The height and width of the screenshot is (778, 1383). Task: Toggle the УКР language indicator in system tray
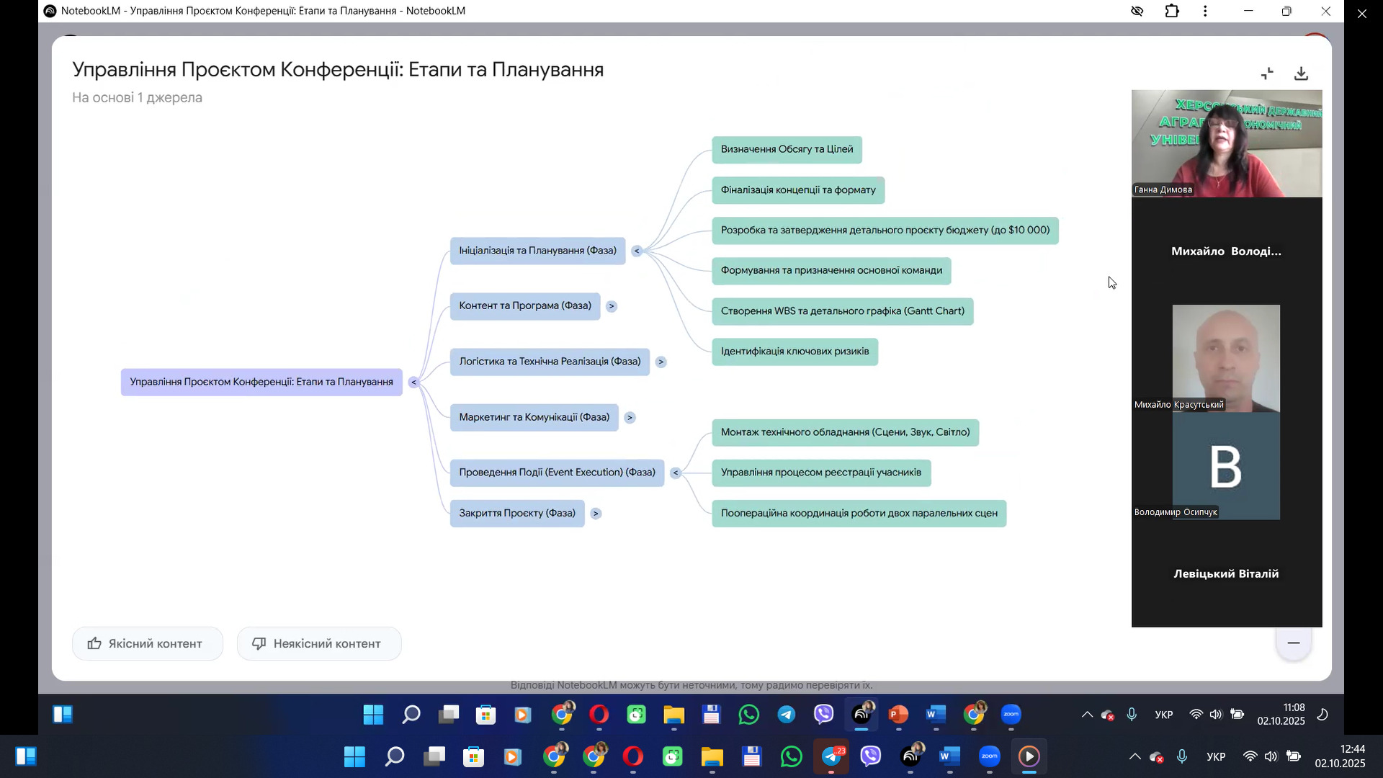point(1216,756)
